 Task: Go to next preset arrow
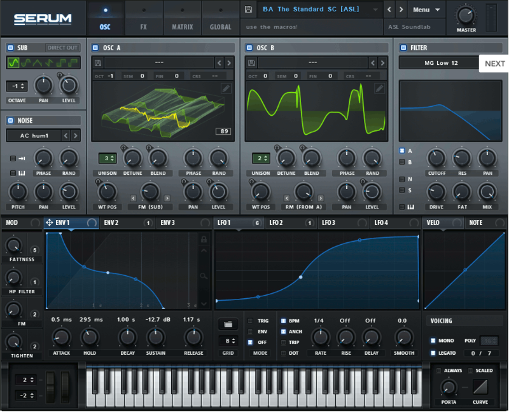pyautogui.click(x=401, y=10)
